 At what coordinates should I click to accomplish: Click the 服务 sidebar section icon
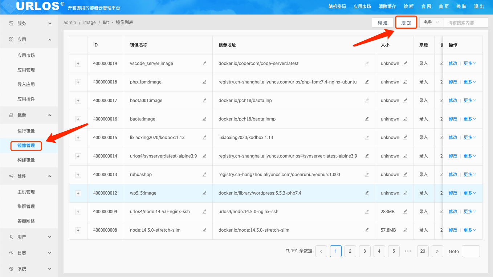coord(10,23)
